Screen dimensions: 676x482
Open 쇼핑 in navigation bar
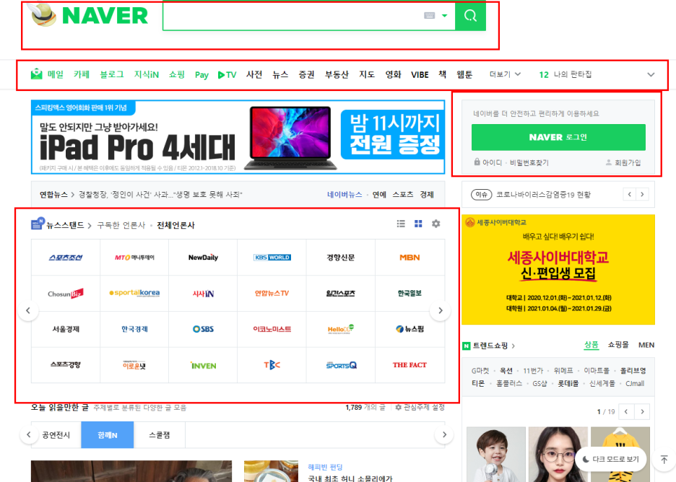pos(177,74)
